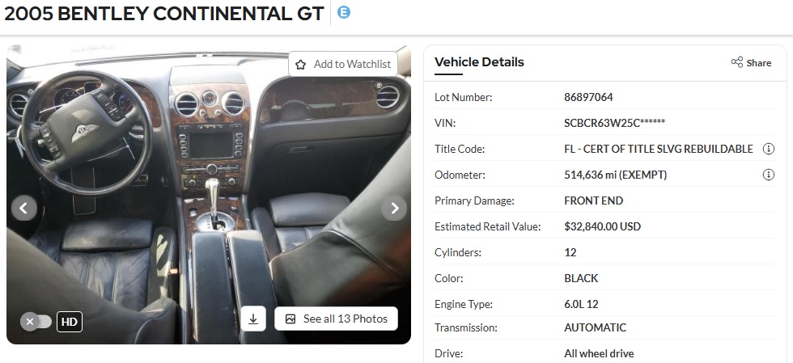
Task: Click the Share text link
Action: pyautogui.click(x=759, y=63)
